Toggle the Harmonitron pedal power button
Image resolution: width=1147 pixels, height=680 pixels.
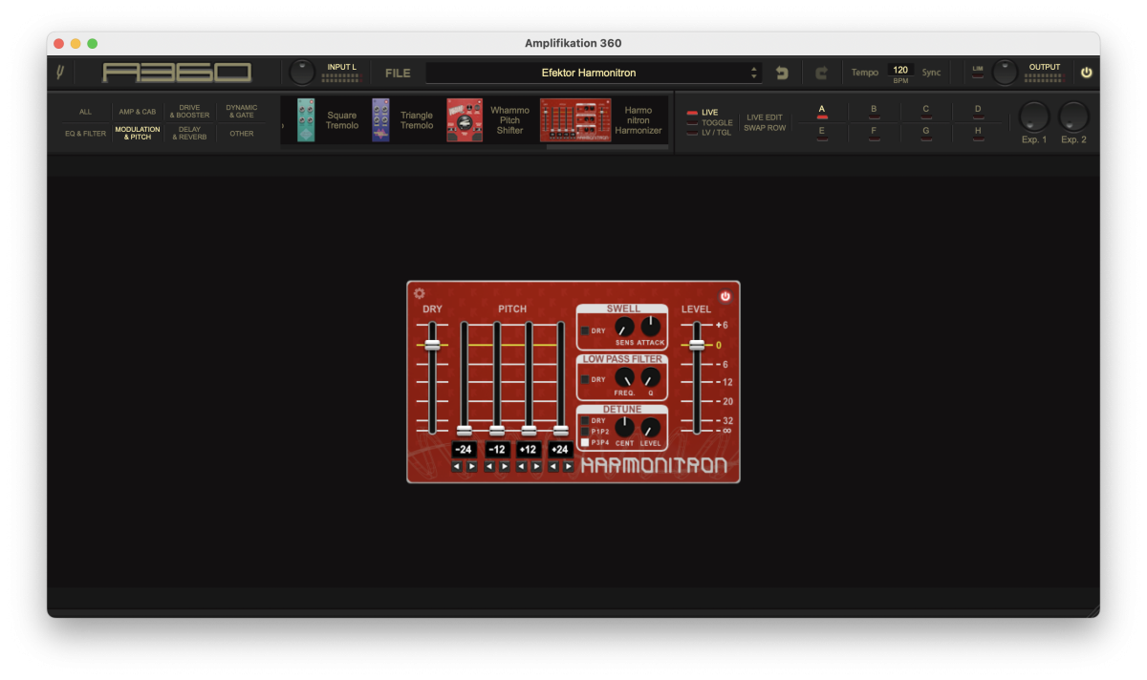coord(725,296)
